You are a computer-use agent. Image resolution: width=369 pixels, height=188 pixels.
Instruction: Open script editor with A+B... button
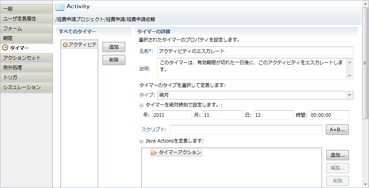(337, 130)
